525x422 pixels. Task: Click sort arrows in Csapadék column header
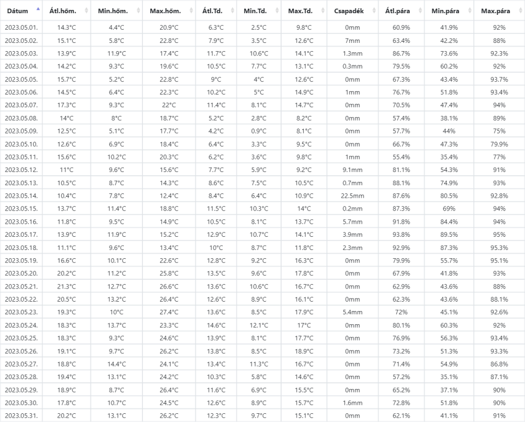point(373,11)
